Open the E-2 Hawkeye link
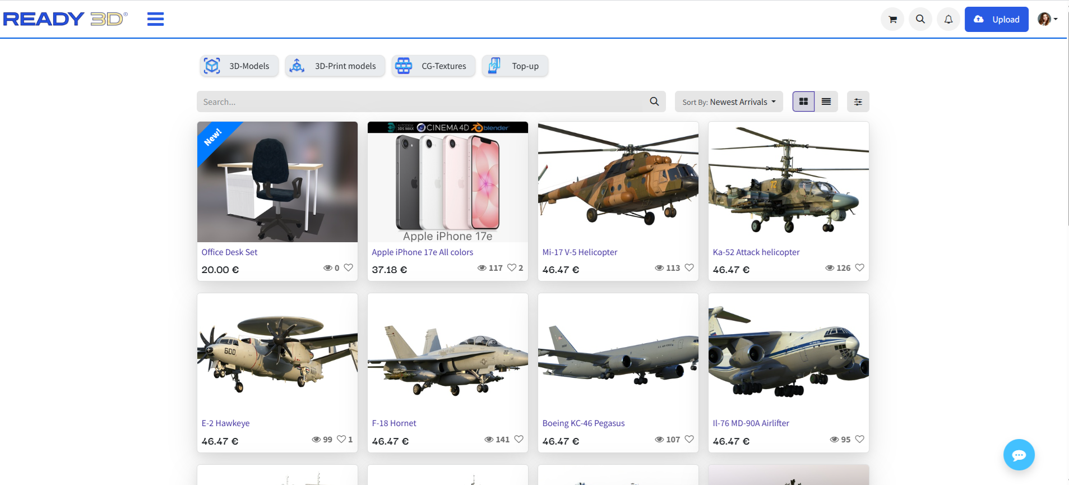1069x485 pixels. [225, 423]
